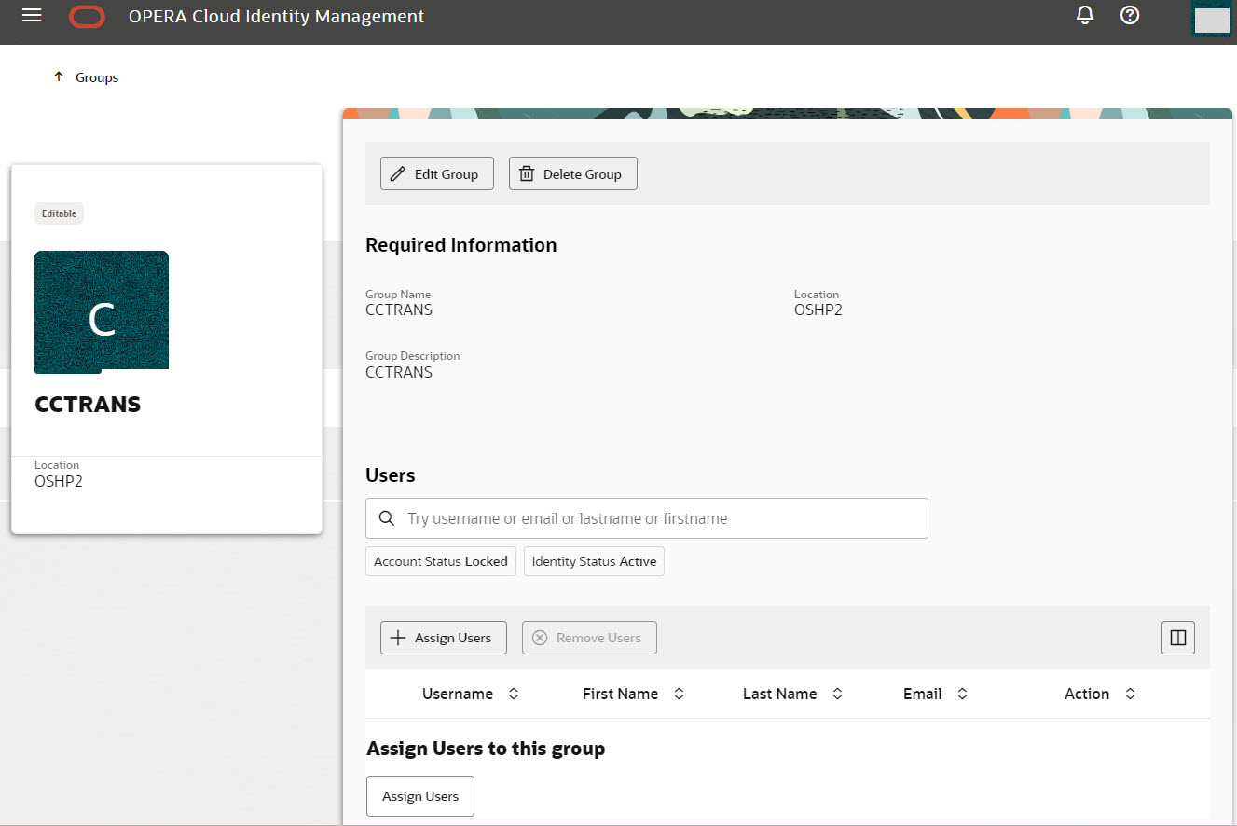This screenshot has height=826, width=1237.
Task: Click the Oracle logo in the header
Action: click(87, 16)
